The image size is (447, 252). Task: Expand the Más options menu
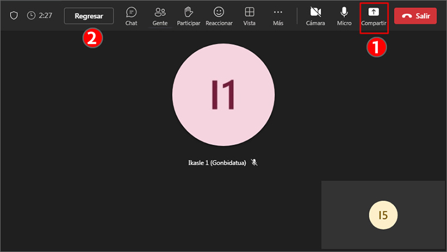pyautogui.click(x=278, y=16)
